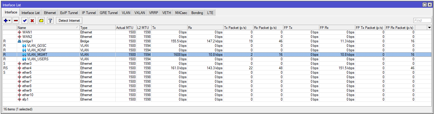Click the ether4 ethernet icon

pyautogui.click(x=20, y=68)
